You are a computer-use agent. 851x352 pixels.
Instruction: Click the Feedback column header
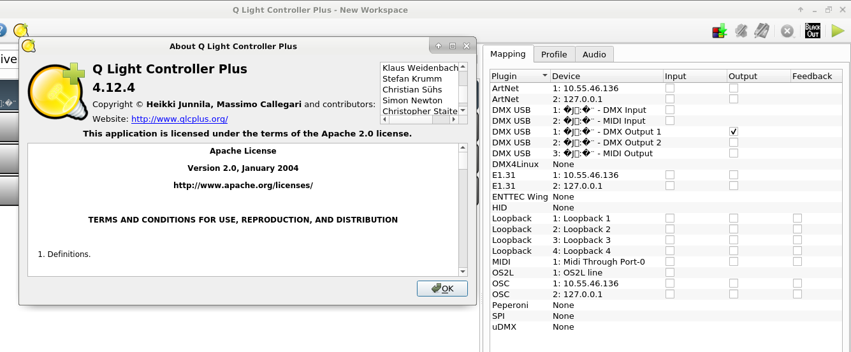point(817,76)
